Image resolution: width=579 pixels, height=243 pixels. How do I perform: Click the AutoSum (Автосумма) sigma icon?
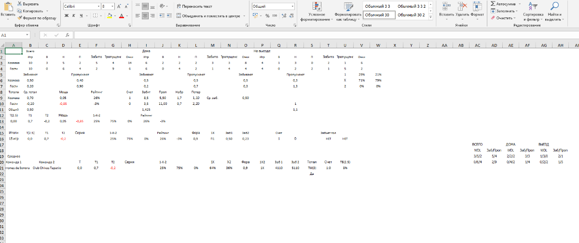point(493,3)
